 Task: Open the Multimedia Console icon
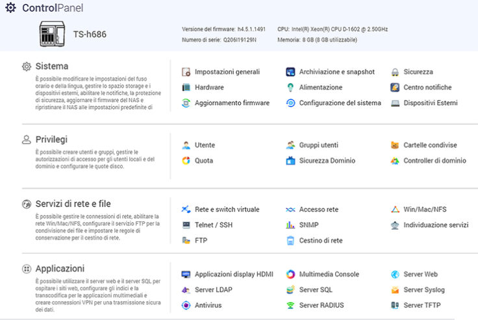click(291, 275)
